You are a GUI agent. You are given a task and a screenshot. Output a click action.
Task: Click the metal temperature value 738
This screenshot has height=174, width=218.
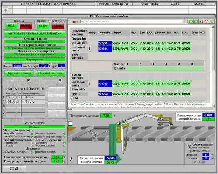click(106, 116)
